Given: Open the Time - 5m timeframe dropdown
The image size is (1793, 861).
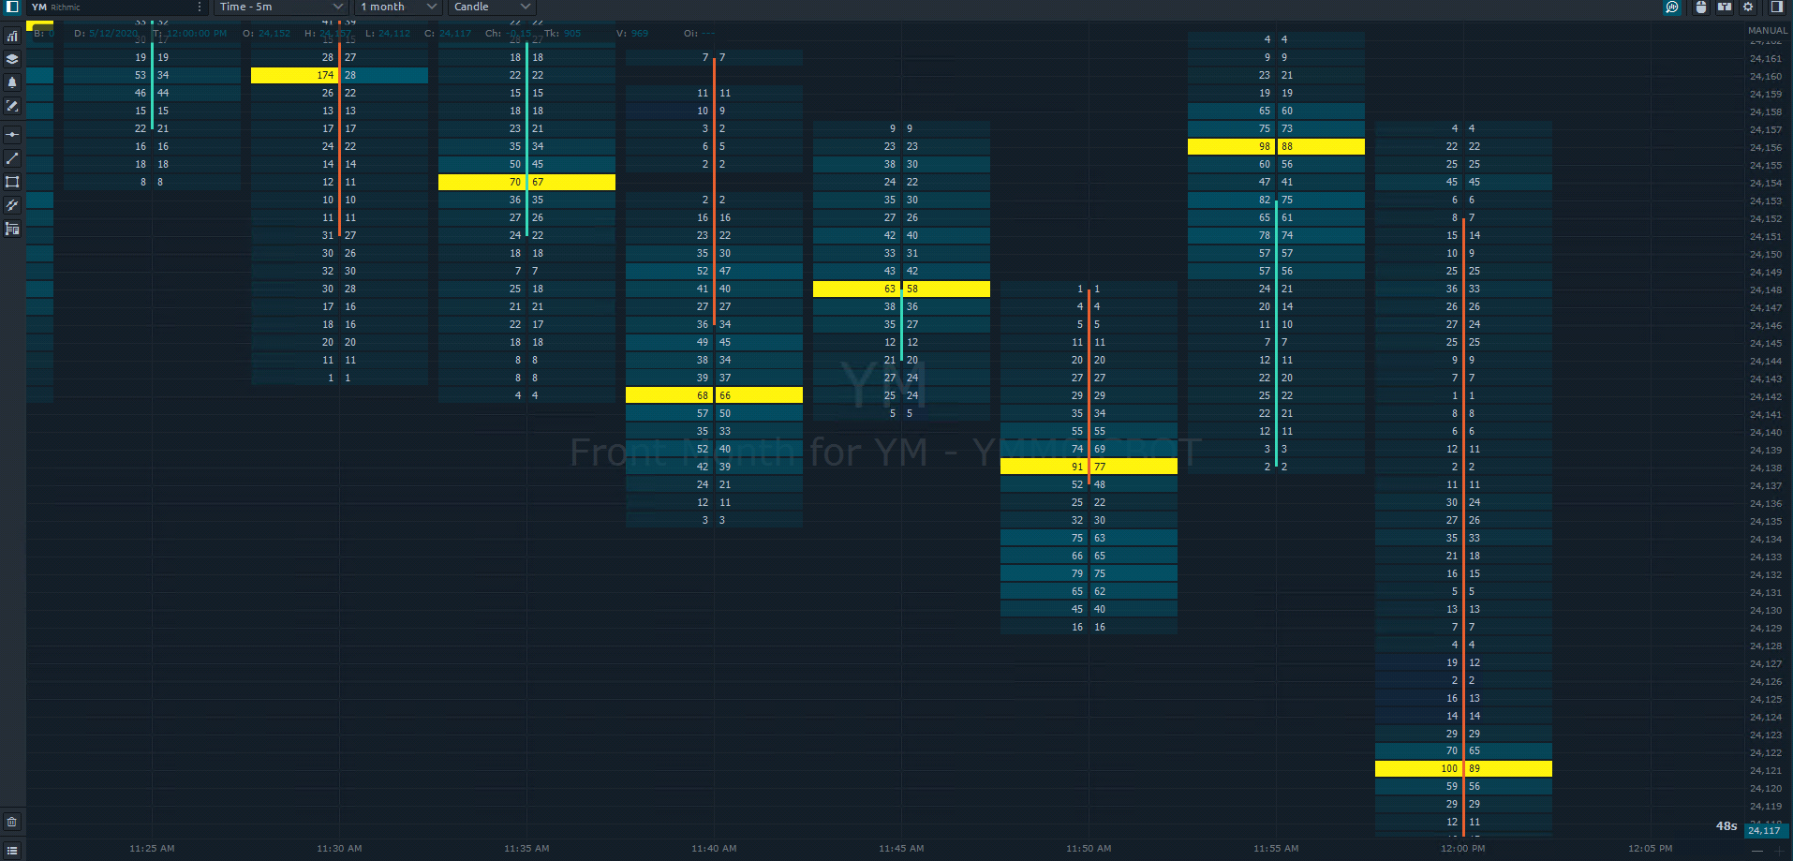Looking at the screenshot, I should click(x=279, y=7).
